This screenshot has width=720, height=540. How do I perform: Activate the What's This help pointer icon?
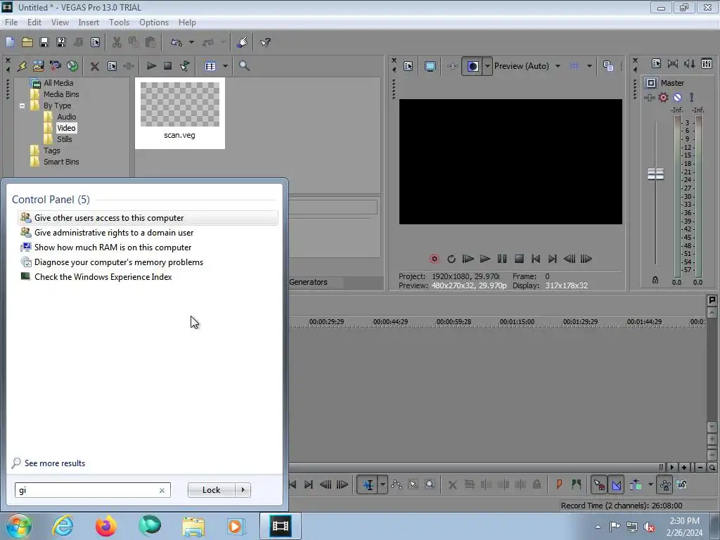265,42
